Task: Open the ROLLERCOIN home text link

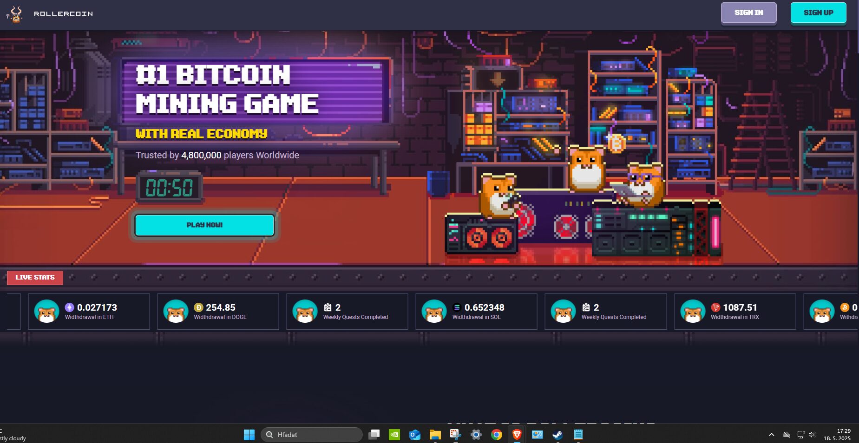Action: coord(63,14)
